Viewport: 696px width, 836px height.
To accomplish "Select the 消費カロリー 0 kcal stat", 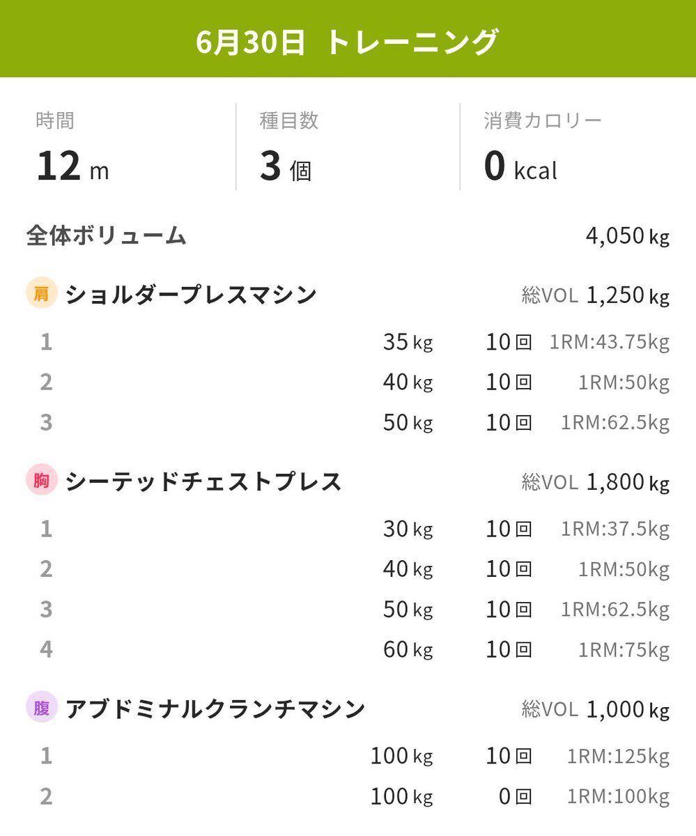I will (543, 147).
